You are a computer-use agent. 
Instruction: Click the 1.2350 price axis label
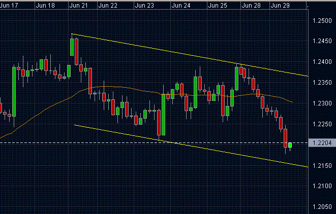click(x=322, y=83)
